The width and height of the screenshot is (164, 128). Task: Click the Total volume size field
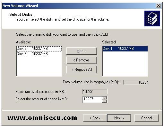(136, 82)
